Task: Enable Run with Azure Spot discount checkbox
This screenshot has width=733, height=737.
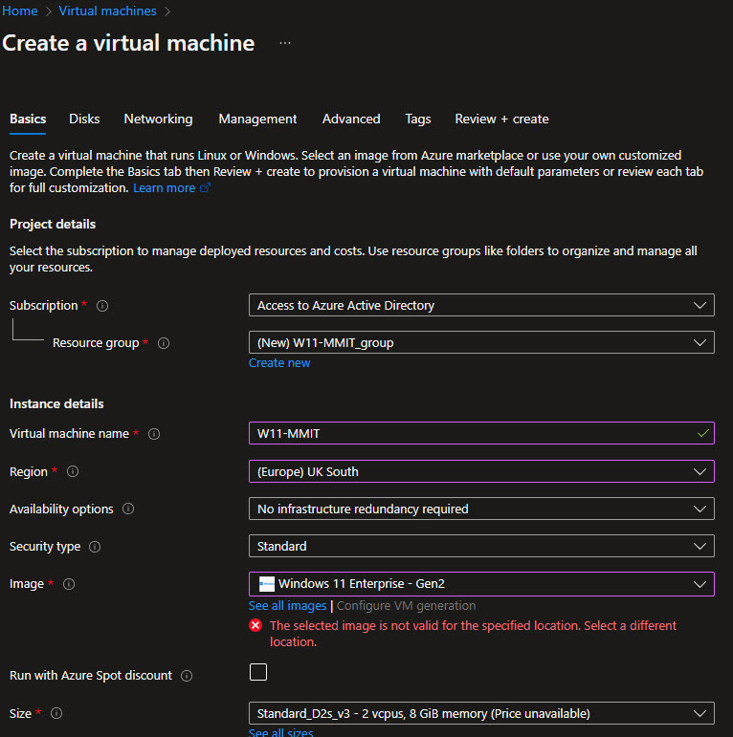Action: point(257,672)
